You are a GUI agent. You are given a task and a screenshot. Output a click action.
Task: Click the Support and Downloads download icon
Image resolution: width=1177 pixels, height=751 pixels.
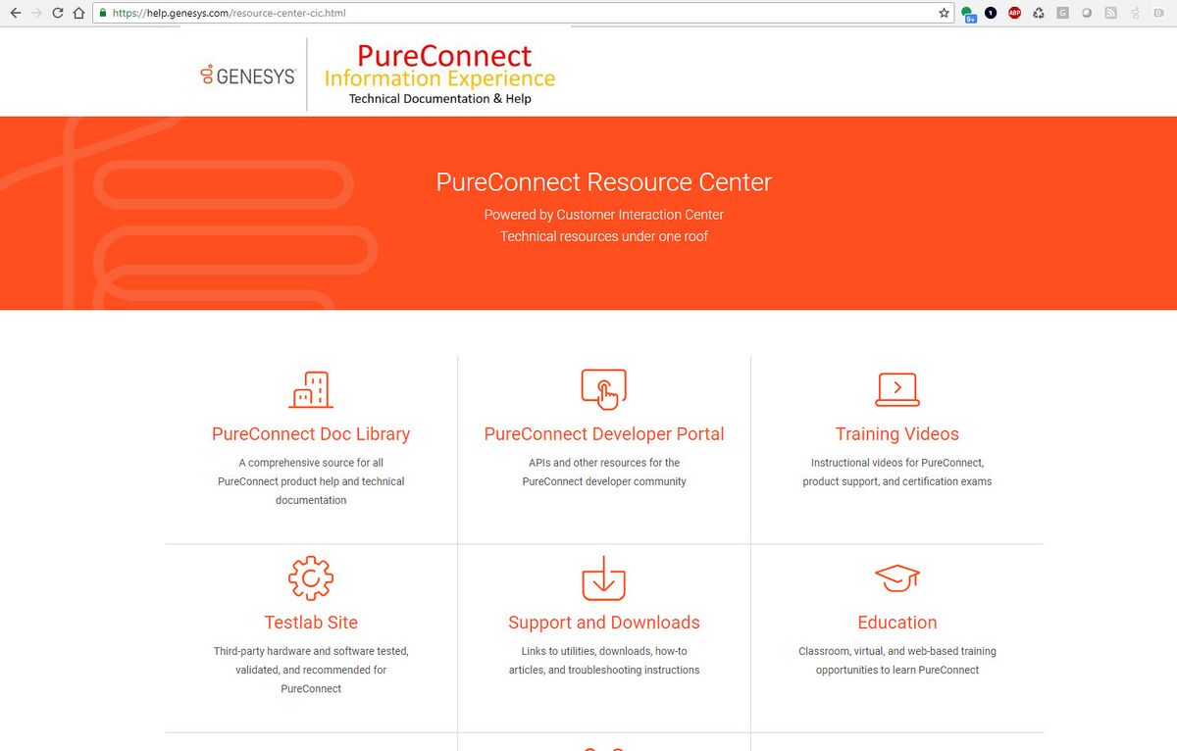[x=604, y=577]
